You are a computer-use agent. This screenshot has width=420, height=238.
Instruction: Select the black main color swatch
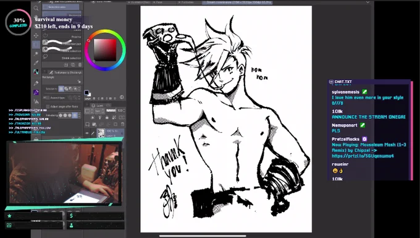[86, 93]
